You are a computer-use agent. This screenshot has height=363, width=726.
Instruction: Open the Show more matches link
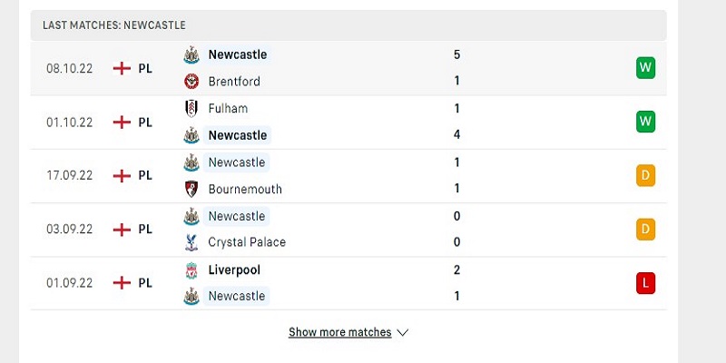tap(339, 332)
